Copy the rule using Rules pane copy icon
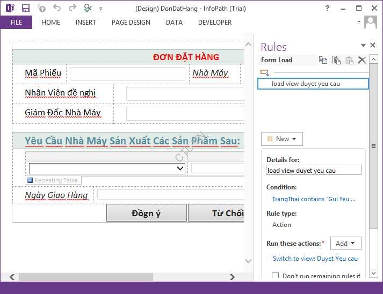Image resolution: width=383 pixels, height=294 pixels. [323, 60]
